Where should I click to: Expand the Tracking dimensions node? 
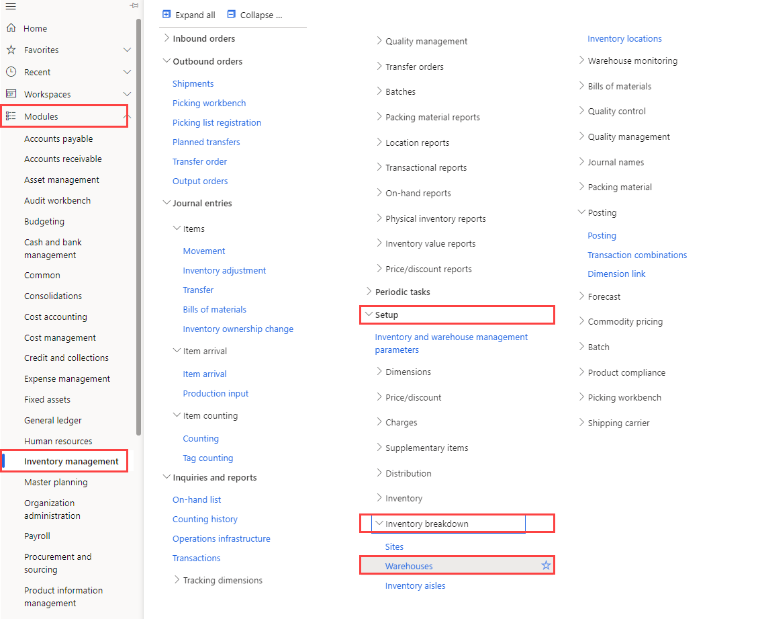[177, 580]
